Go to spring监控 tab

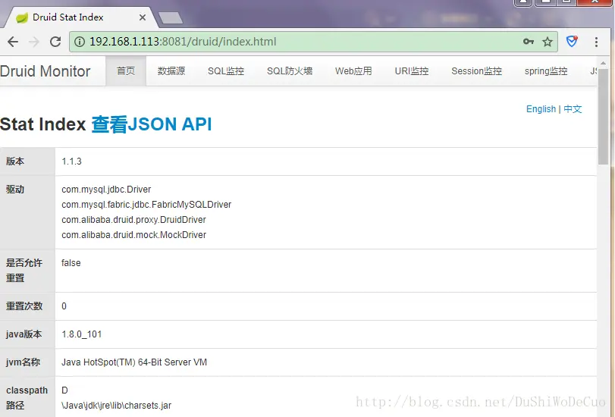[x=546, y=71]
